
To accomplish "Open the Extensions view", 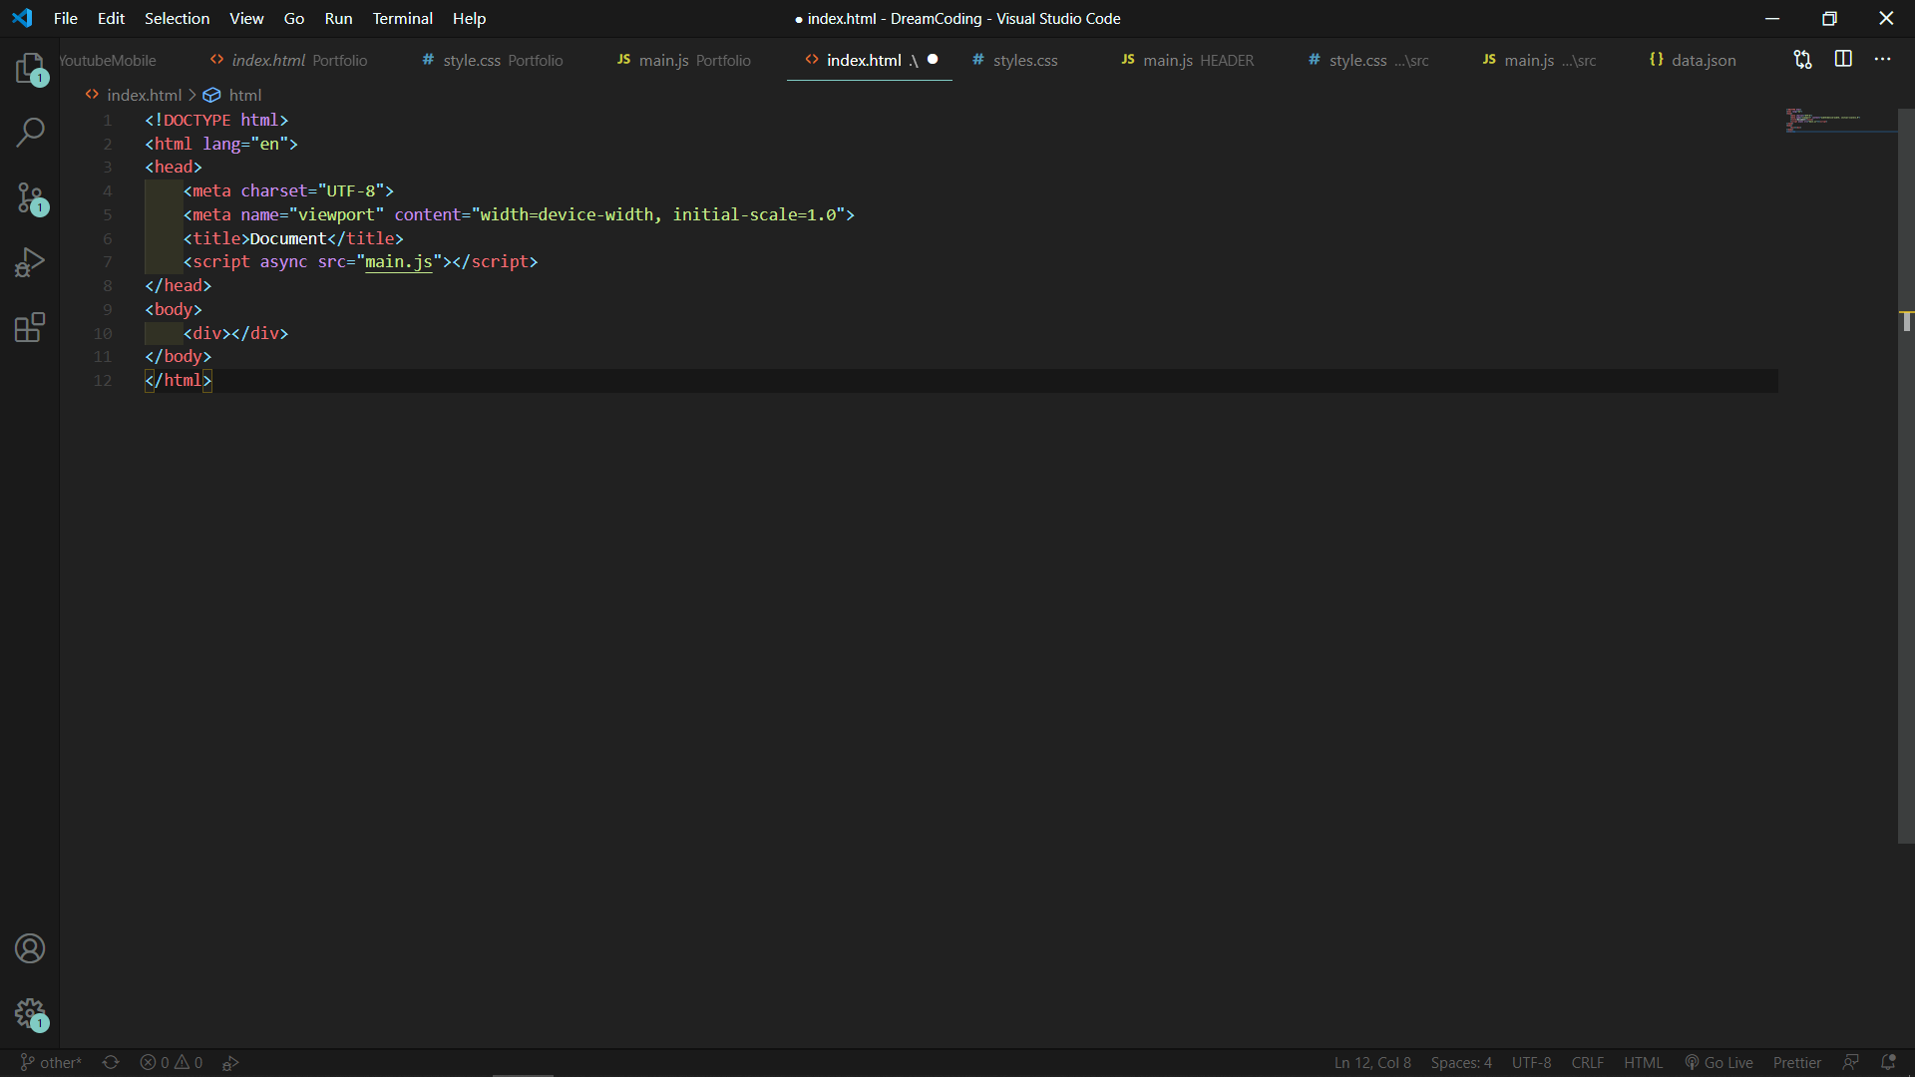I will click(x=30, y=327).
